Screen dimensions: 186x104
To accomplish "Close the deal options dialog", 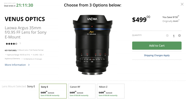I will tap(182, 4).
